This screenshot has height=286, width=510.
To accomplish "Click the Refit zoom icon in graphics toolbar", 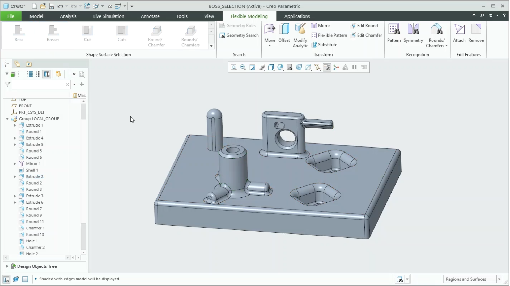I will 234,67.
